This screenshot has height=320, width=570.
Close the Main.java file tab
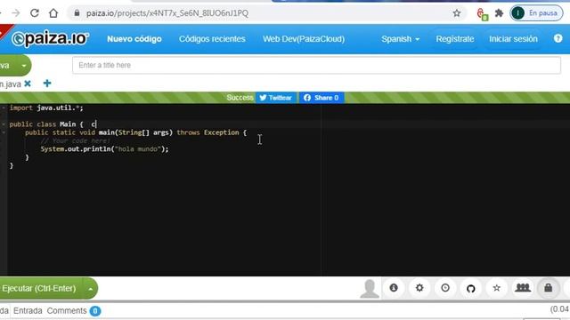28,84
